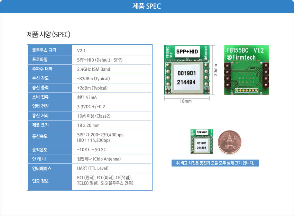This screenshot has height=216, width=294.
Task: Click the SPP :1,200~230,400bps line
Action: 100,135
